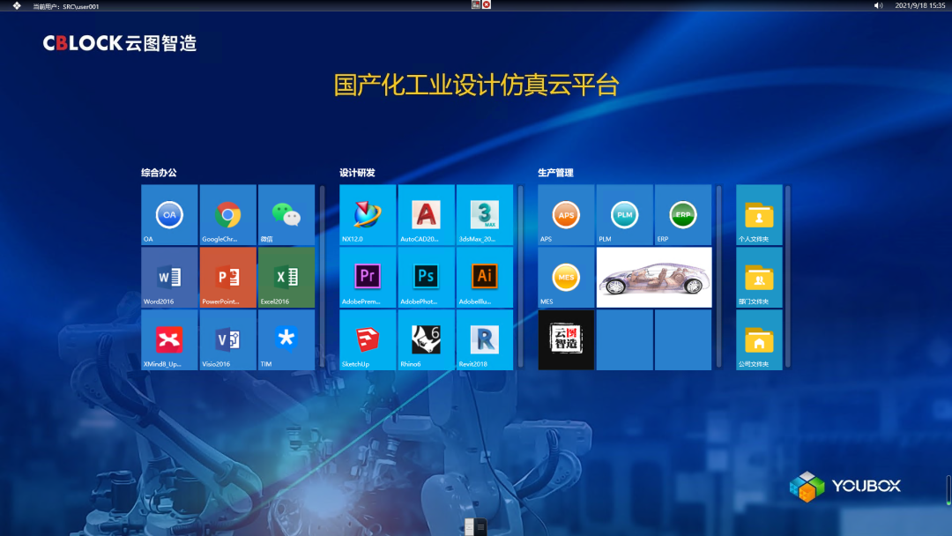Launch Google Chrome tile
952x536 pixels.
227,215
